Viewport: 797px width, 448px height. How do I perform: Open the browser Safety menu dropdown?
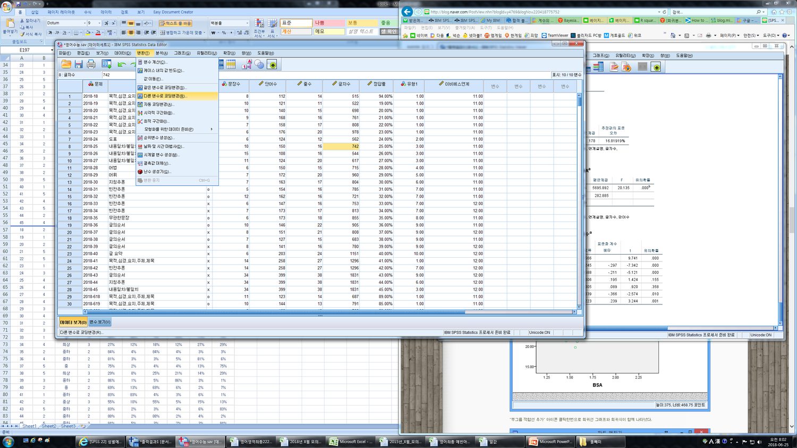pos(751,36)
